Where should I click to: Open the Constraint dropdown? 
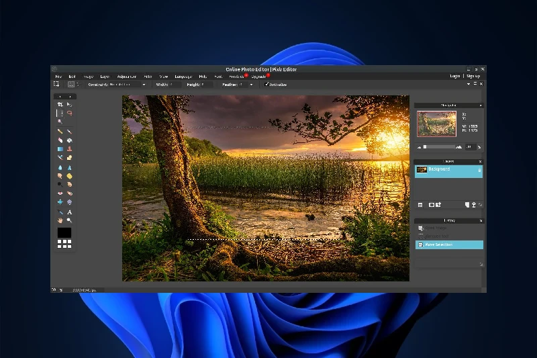pos(128,85)
